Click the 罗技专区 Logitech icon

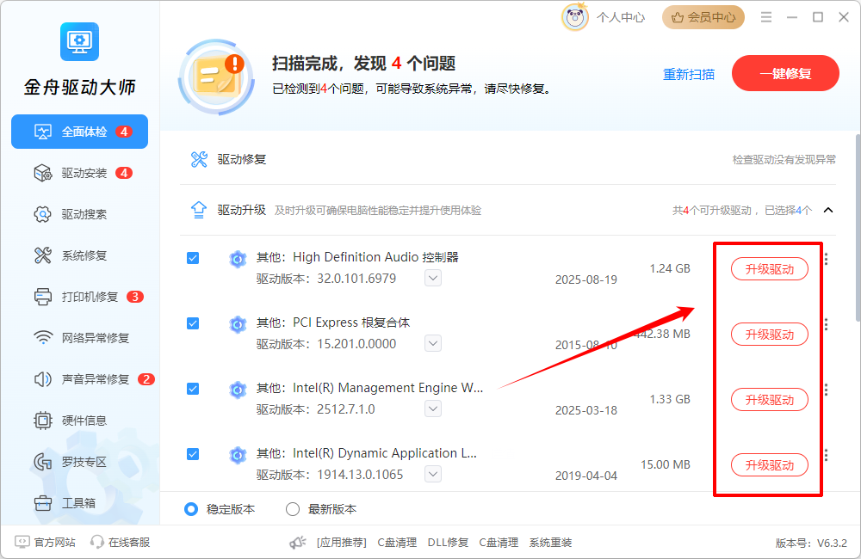[43, 462]
